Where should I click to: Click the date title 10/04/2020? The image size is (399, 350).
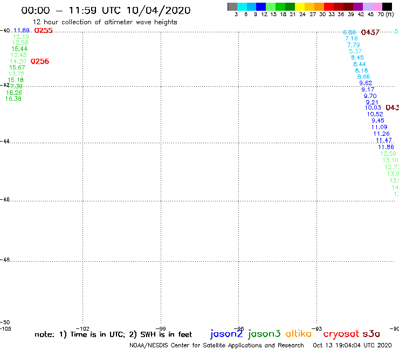159,10
